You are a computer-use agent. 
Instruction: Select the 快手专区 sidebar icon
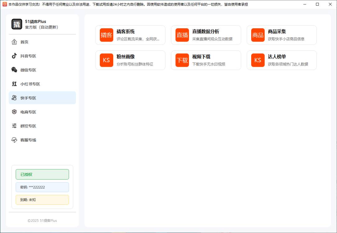(x=14, y=98)
